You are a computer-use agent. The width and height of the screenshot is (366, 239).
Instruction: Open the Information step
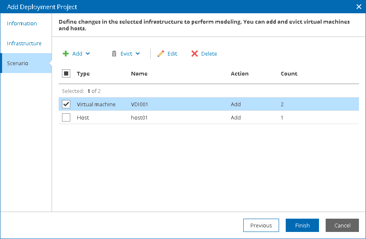(22, 23)
